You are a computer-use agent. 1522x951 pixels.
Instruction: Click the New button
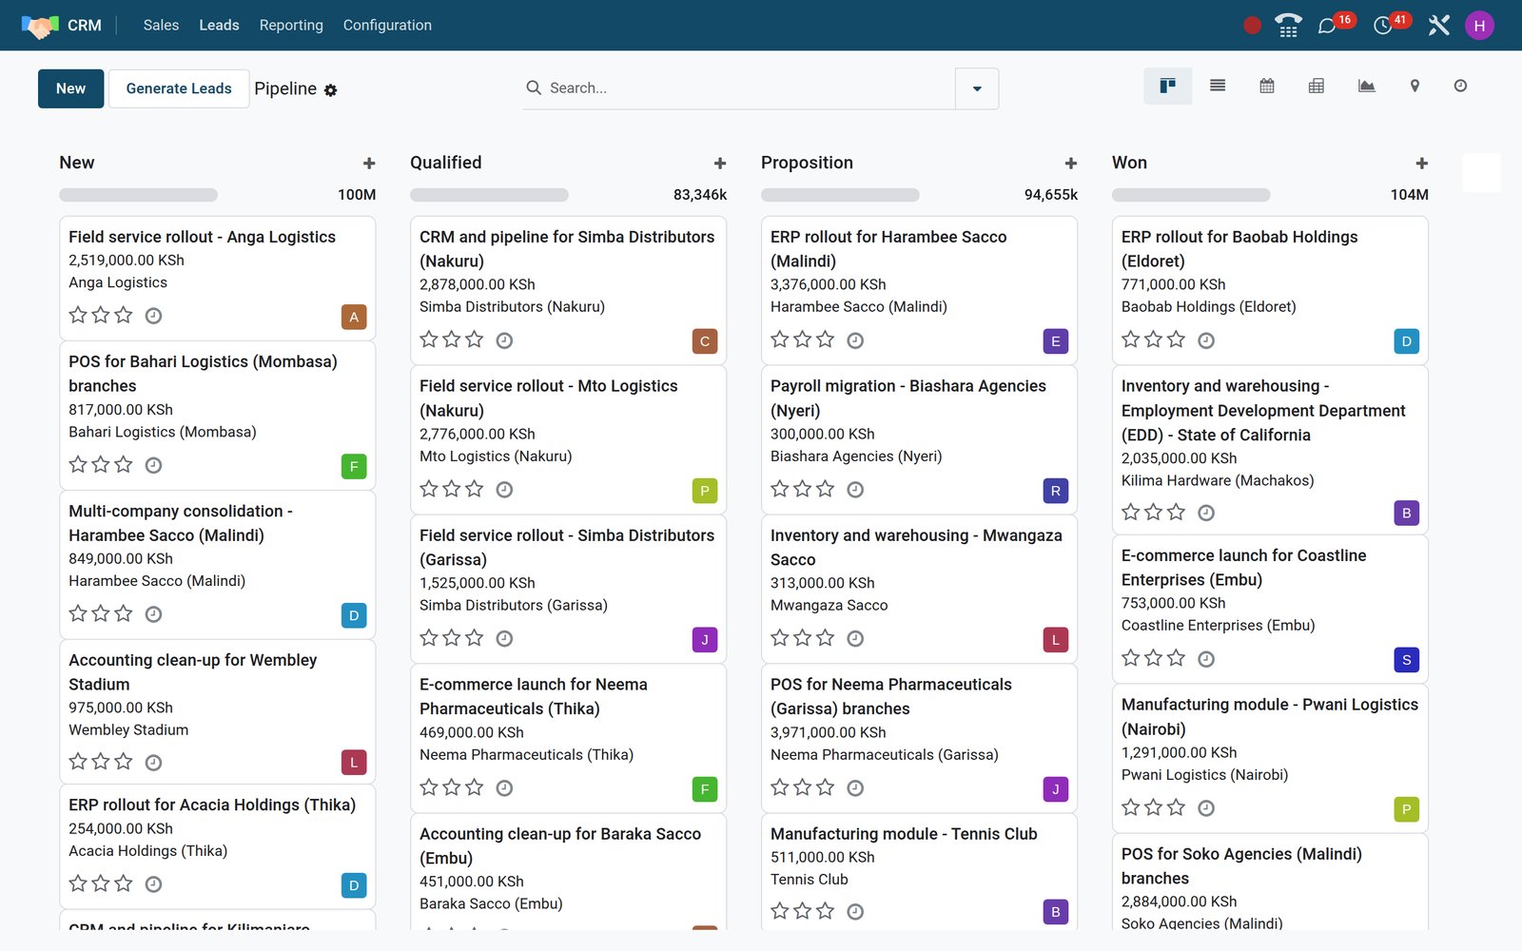[x=70, y=88]
